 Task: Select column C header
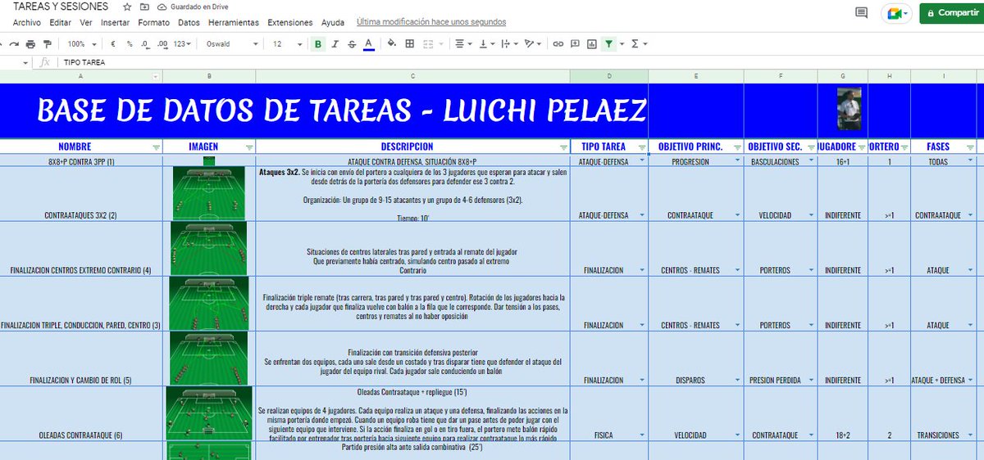click(x=412, y=76)
